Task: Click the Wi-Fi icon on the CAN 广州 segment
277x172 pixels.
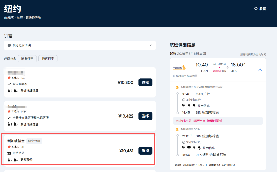Action: [189, 106]
